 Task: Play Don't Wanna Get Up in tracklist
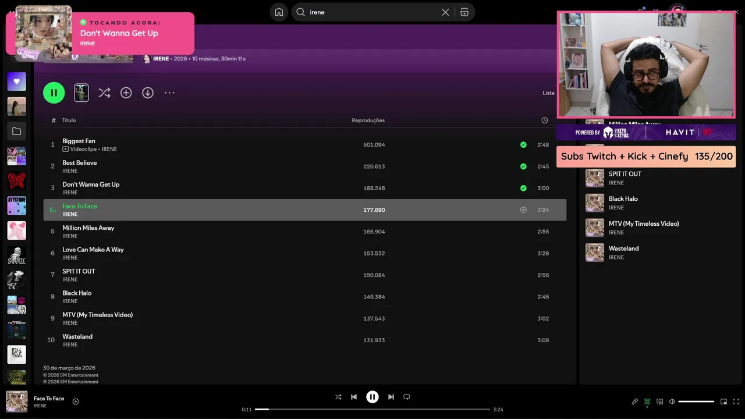[x=91, y=184]
